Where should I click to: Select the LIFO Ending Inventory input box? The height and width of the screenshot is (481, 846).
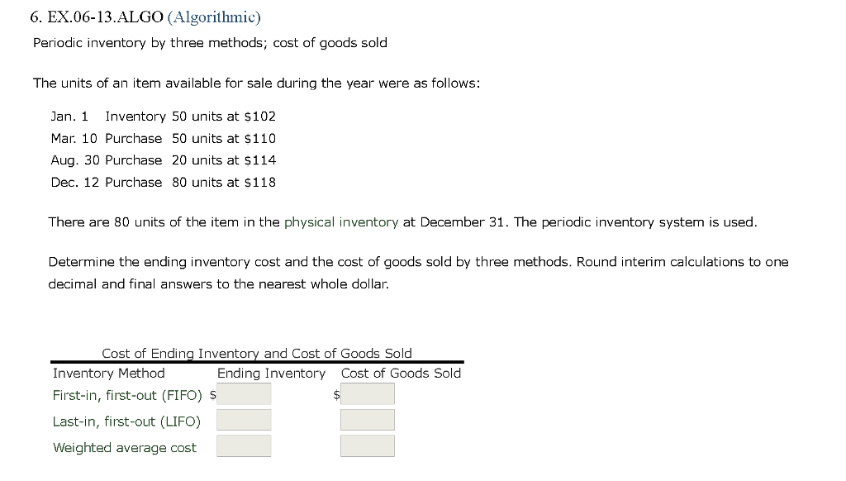(244, 420)
